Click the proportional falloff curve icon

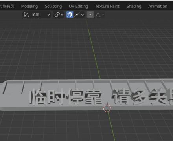[98, 14]
